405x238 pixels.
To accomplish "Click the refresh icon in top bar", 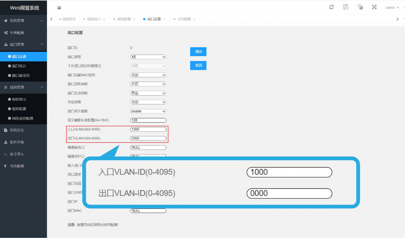I will (332, 7).
